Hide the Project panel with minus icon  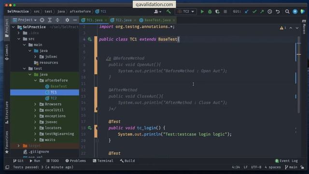coord(75,20)
